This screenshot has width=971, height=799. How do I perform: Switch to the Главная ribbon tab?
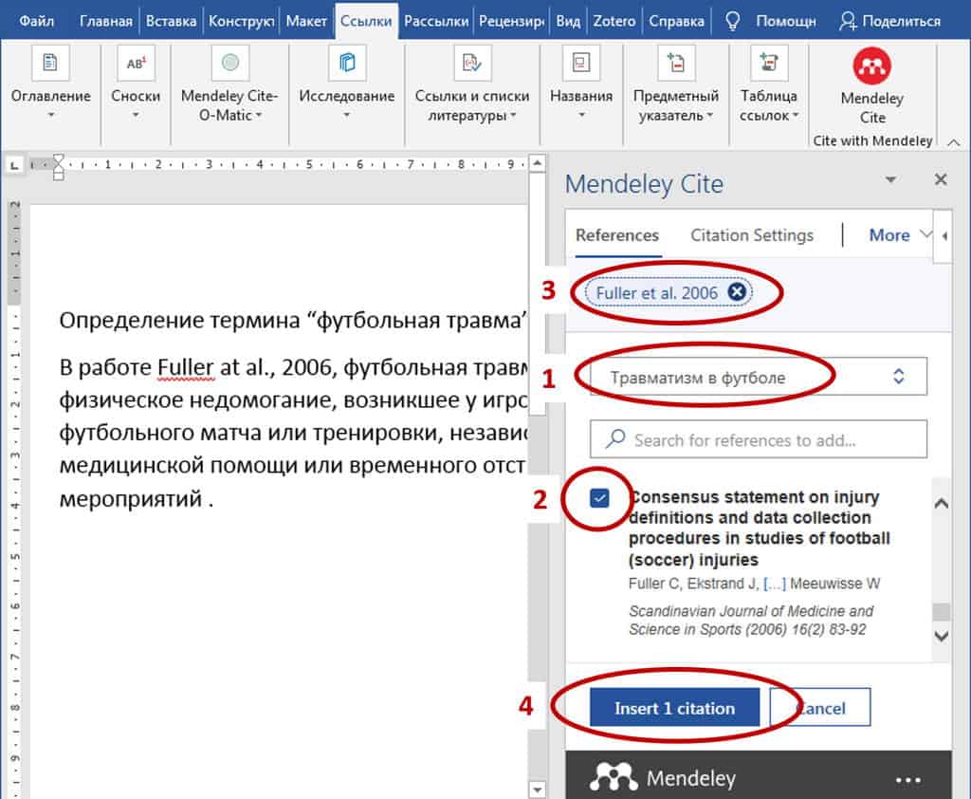pos(106,21)
